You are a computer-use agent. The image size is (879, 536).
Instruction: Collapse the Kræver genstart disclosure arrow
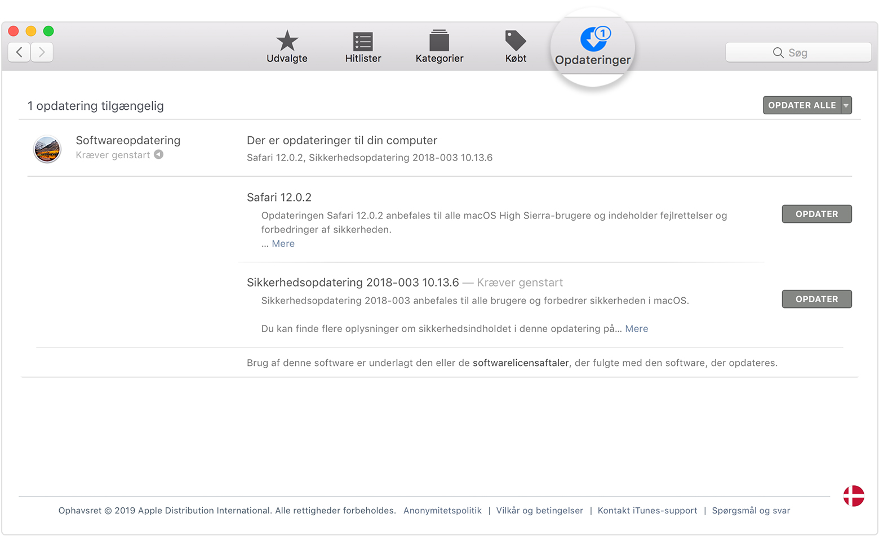(159, 154)
